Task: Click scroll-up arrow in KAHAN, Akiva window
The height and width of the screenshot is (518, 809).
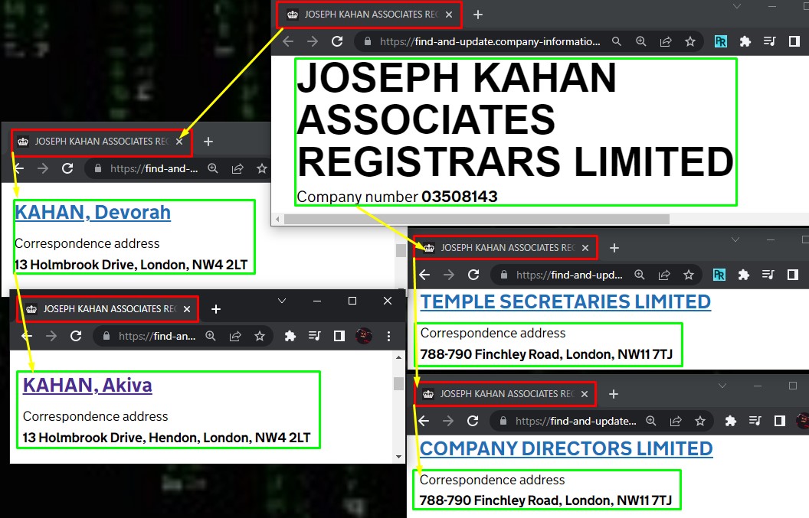Action: point(399,357)
